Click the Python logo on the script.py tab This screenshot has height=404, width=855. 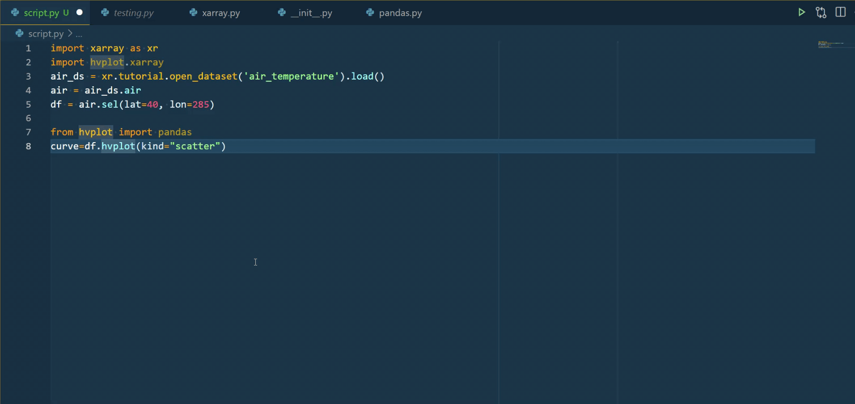15,13
